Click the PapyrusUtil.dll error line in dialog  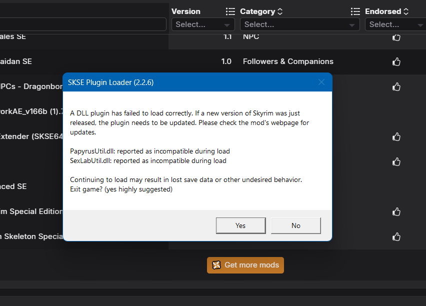tap(150, 151)
